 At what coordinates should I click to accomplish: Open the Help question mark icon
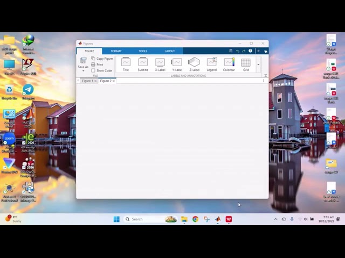click(250, 51)
